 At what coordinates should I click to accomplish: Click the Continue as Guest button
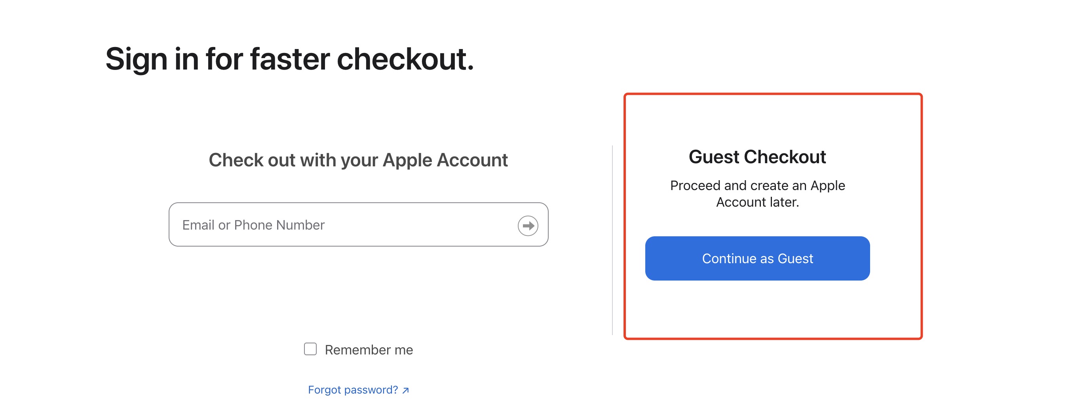tap(757, 258)
